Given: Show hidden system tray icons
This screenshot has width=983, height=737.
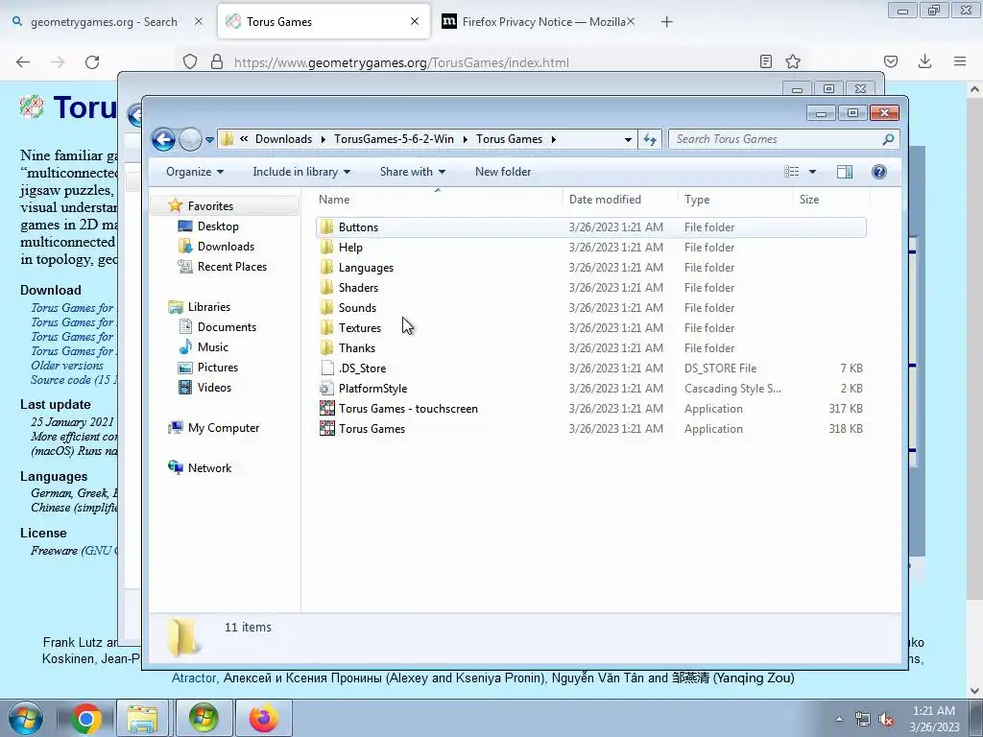Looking at the screenshot, I should [x=839, y=719].
